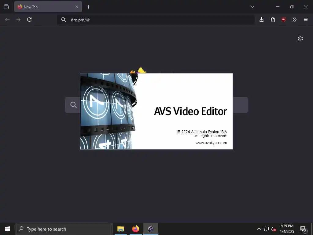This screenshot has height=235, width=313.
Task: Open the Downloads panel
Action: [x=262, y=20]
